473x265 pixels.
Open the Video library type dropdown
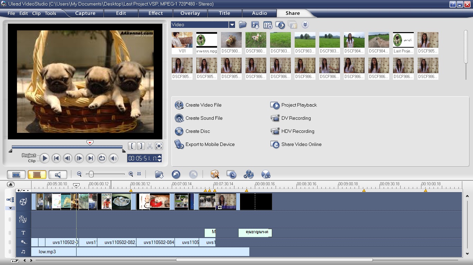click(x=232, y=24)
